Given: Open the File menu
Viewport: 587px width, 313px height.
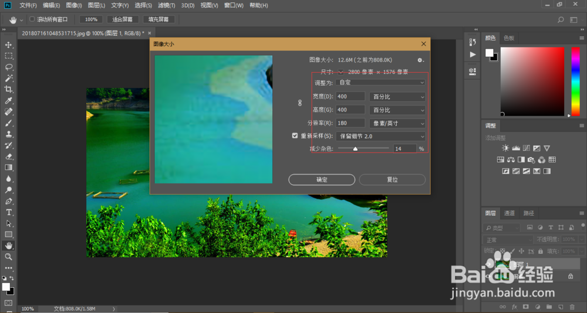Looking at the screenshot, I should 28,6.
